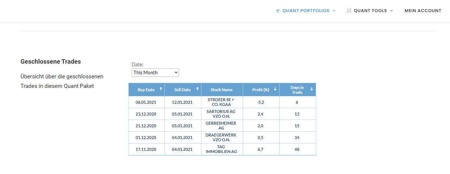Click the days value 13

pos(297,114)
